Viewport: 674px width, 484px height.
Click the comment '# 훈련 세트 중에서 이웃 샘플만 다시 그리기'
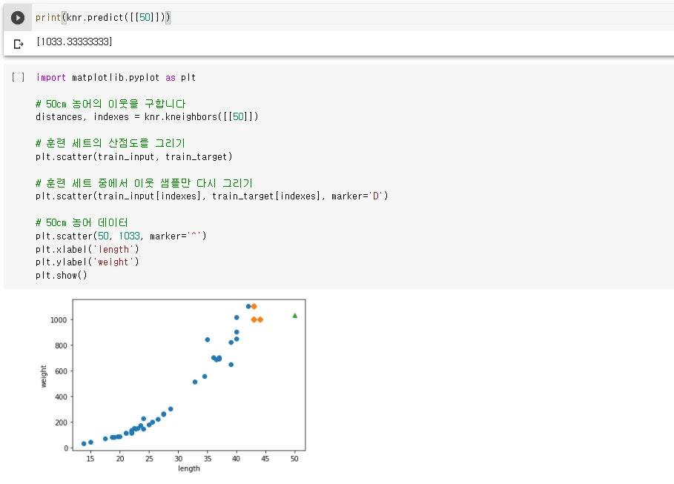click(144, 183)
